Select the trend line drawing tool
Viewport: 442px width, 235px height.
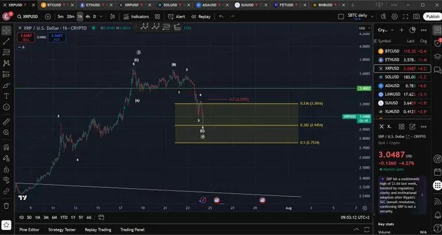pyautogui.click(x=6, y=42)
